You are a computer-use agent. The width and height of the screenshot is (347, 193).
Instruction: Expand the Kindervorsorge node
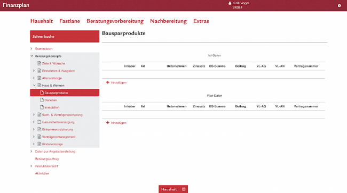(x=34, y=144)
